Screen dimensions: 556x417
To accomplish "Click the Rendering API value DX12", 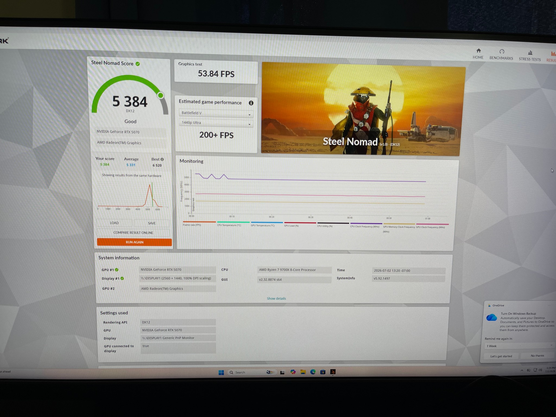I will pos(178,322).
